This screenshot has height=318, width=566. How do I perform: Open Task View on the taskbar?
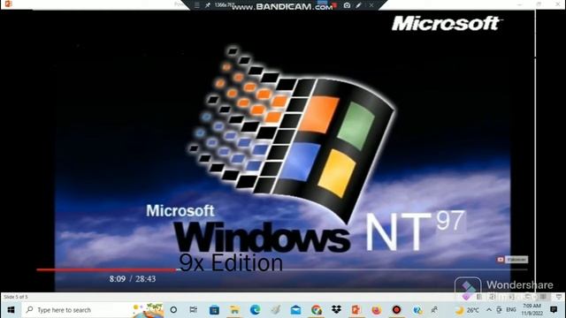point(194,310)
